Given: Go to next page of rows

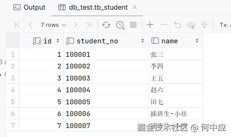Looking at the screenshot, I should pos(75,25).
